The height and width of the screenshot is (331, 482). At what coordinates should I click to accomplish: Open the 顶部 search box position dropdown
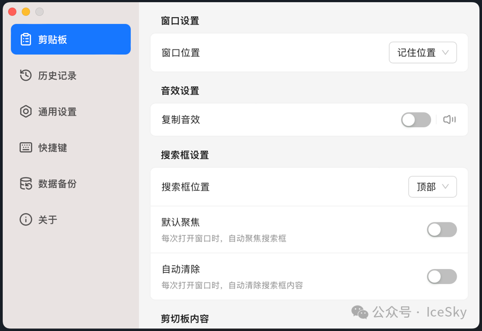pyautogui.click(x=432, y=187)
